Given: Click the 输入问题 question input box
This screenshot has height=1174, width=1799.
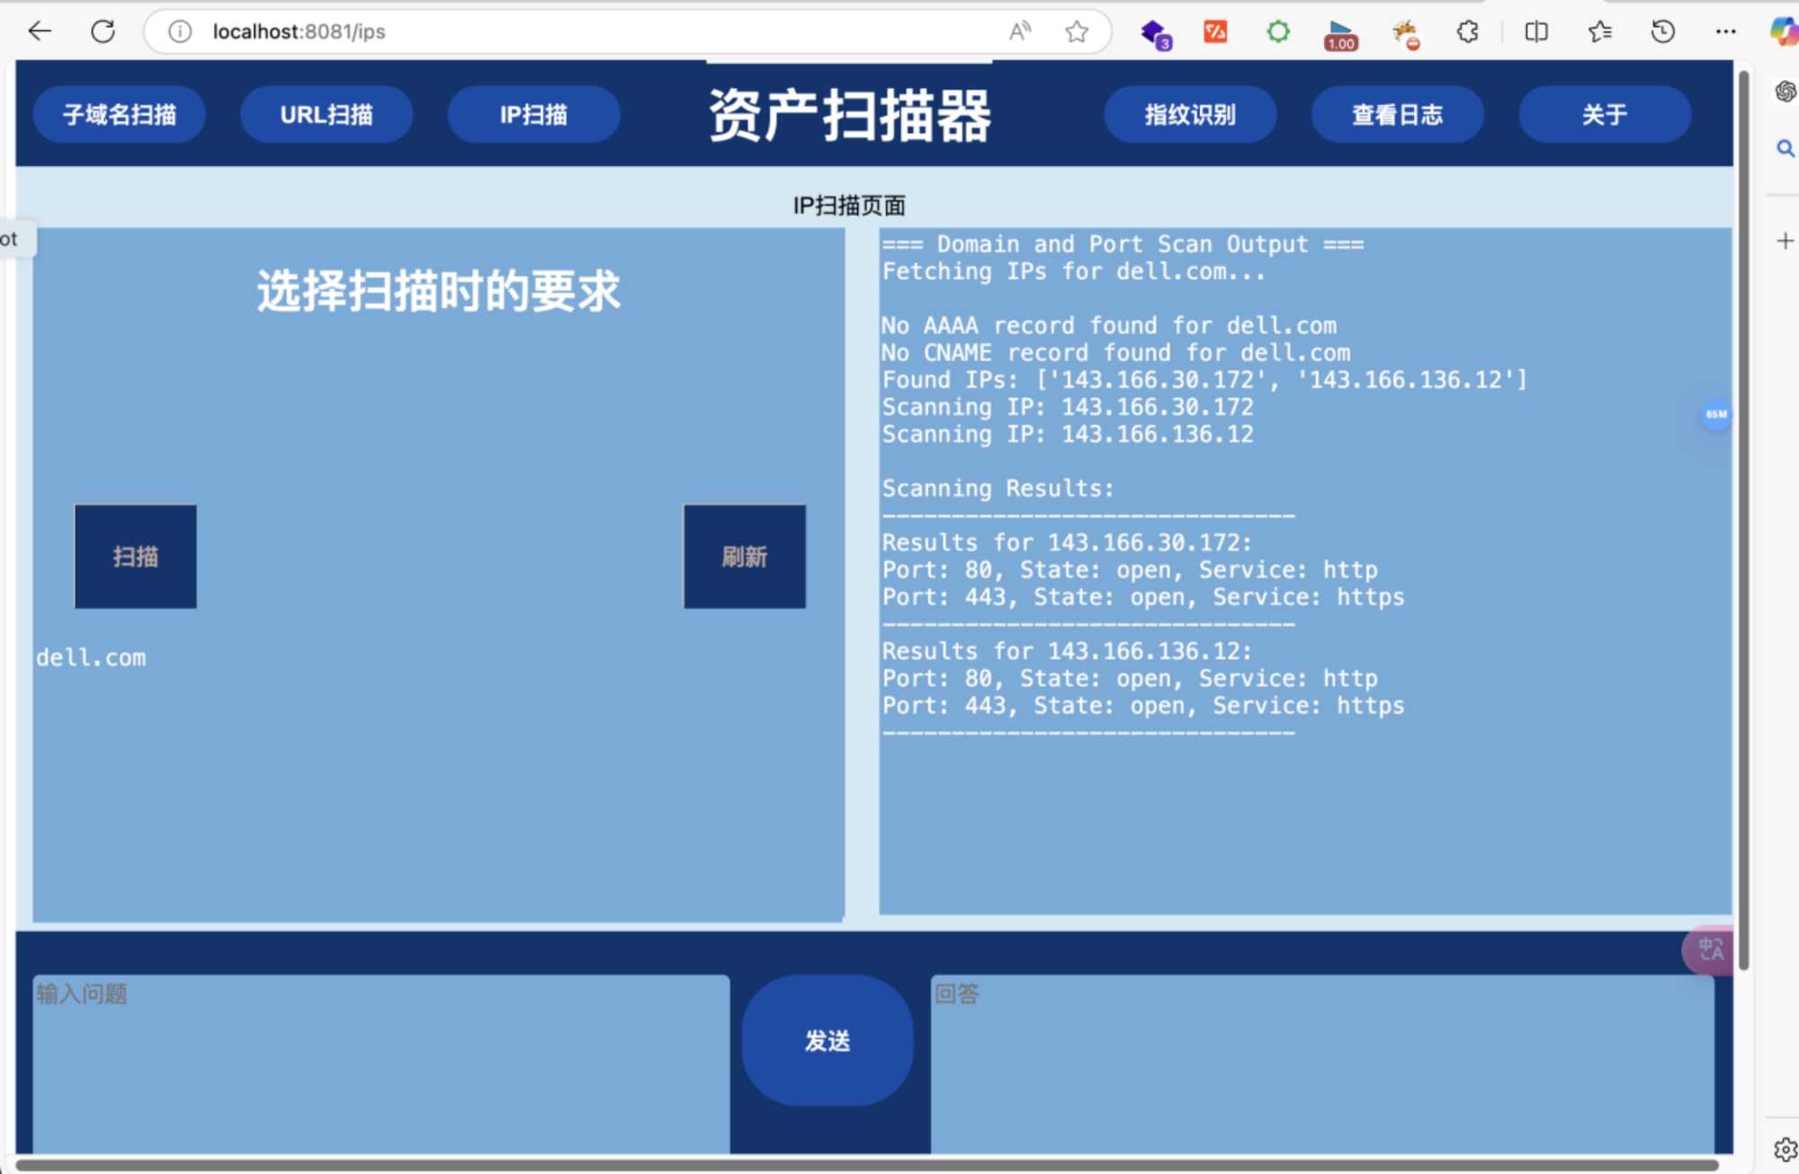Looking at the screenshot, I should coord(381,1061).
